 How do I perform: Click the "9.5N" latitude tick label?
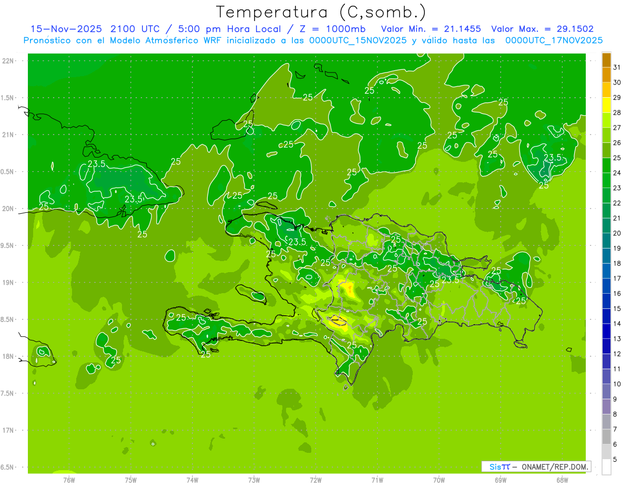(x=8, y=245)
